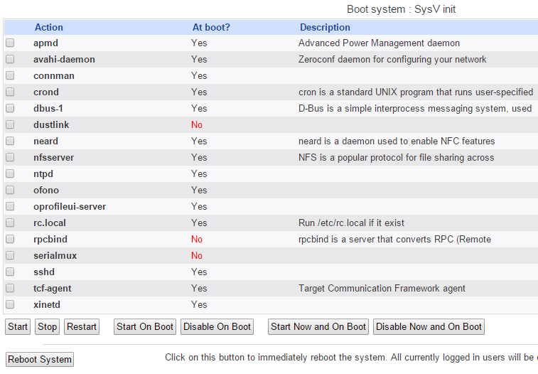538x374 pixels.
Task: Toggle the xinetd checkbox
Action: (10, 305)
